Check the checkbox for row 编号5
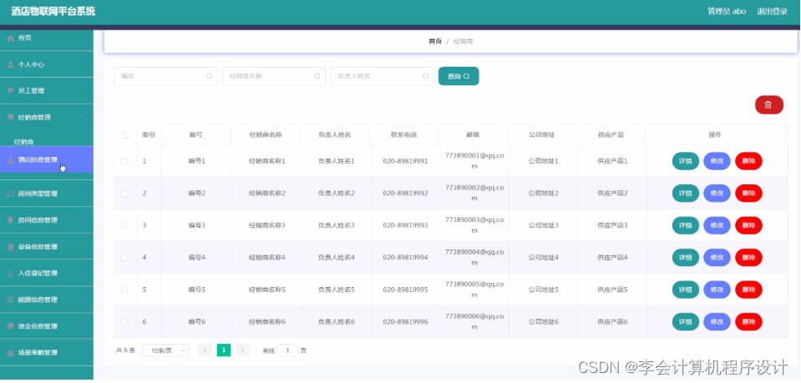801x383 pixels. (x=124, y=290)
